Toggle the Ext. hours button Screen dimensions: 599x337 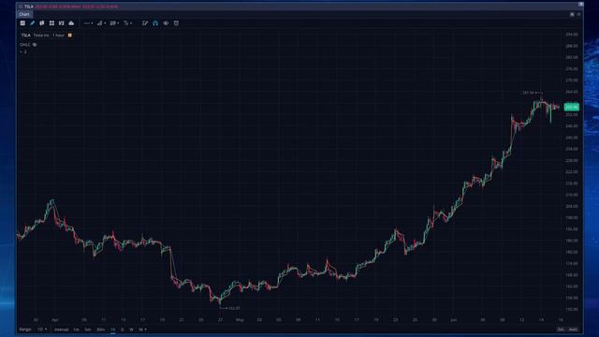tap(561, 330)
